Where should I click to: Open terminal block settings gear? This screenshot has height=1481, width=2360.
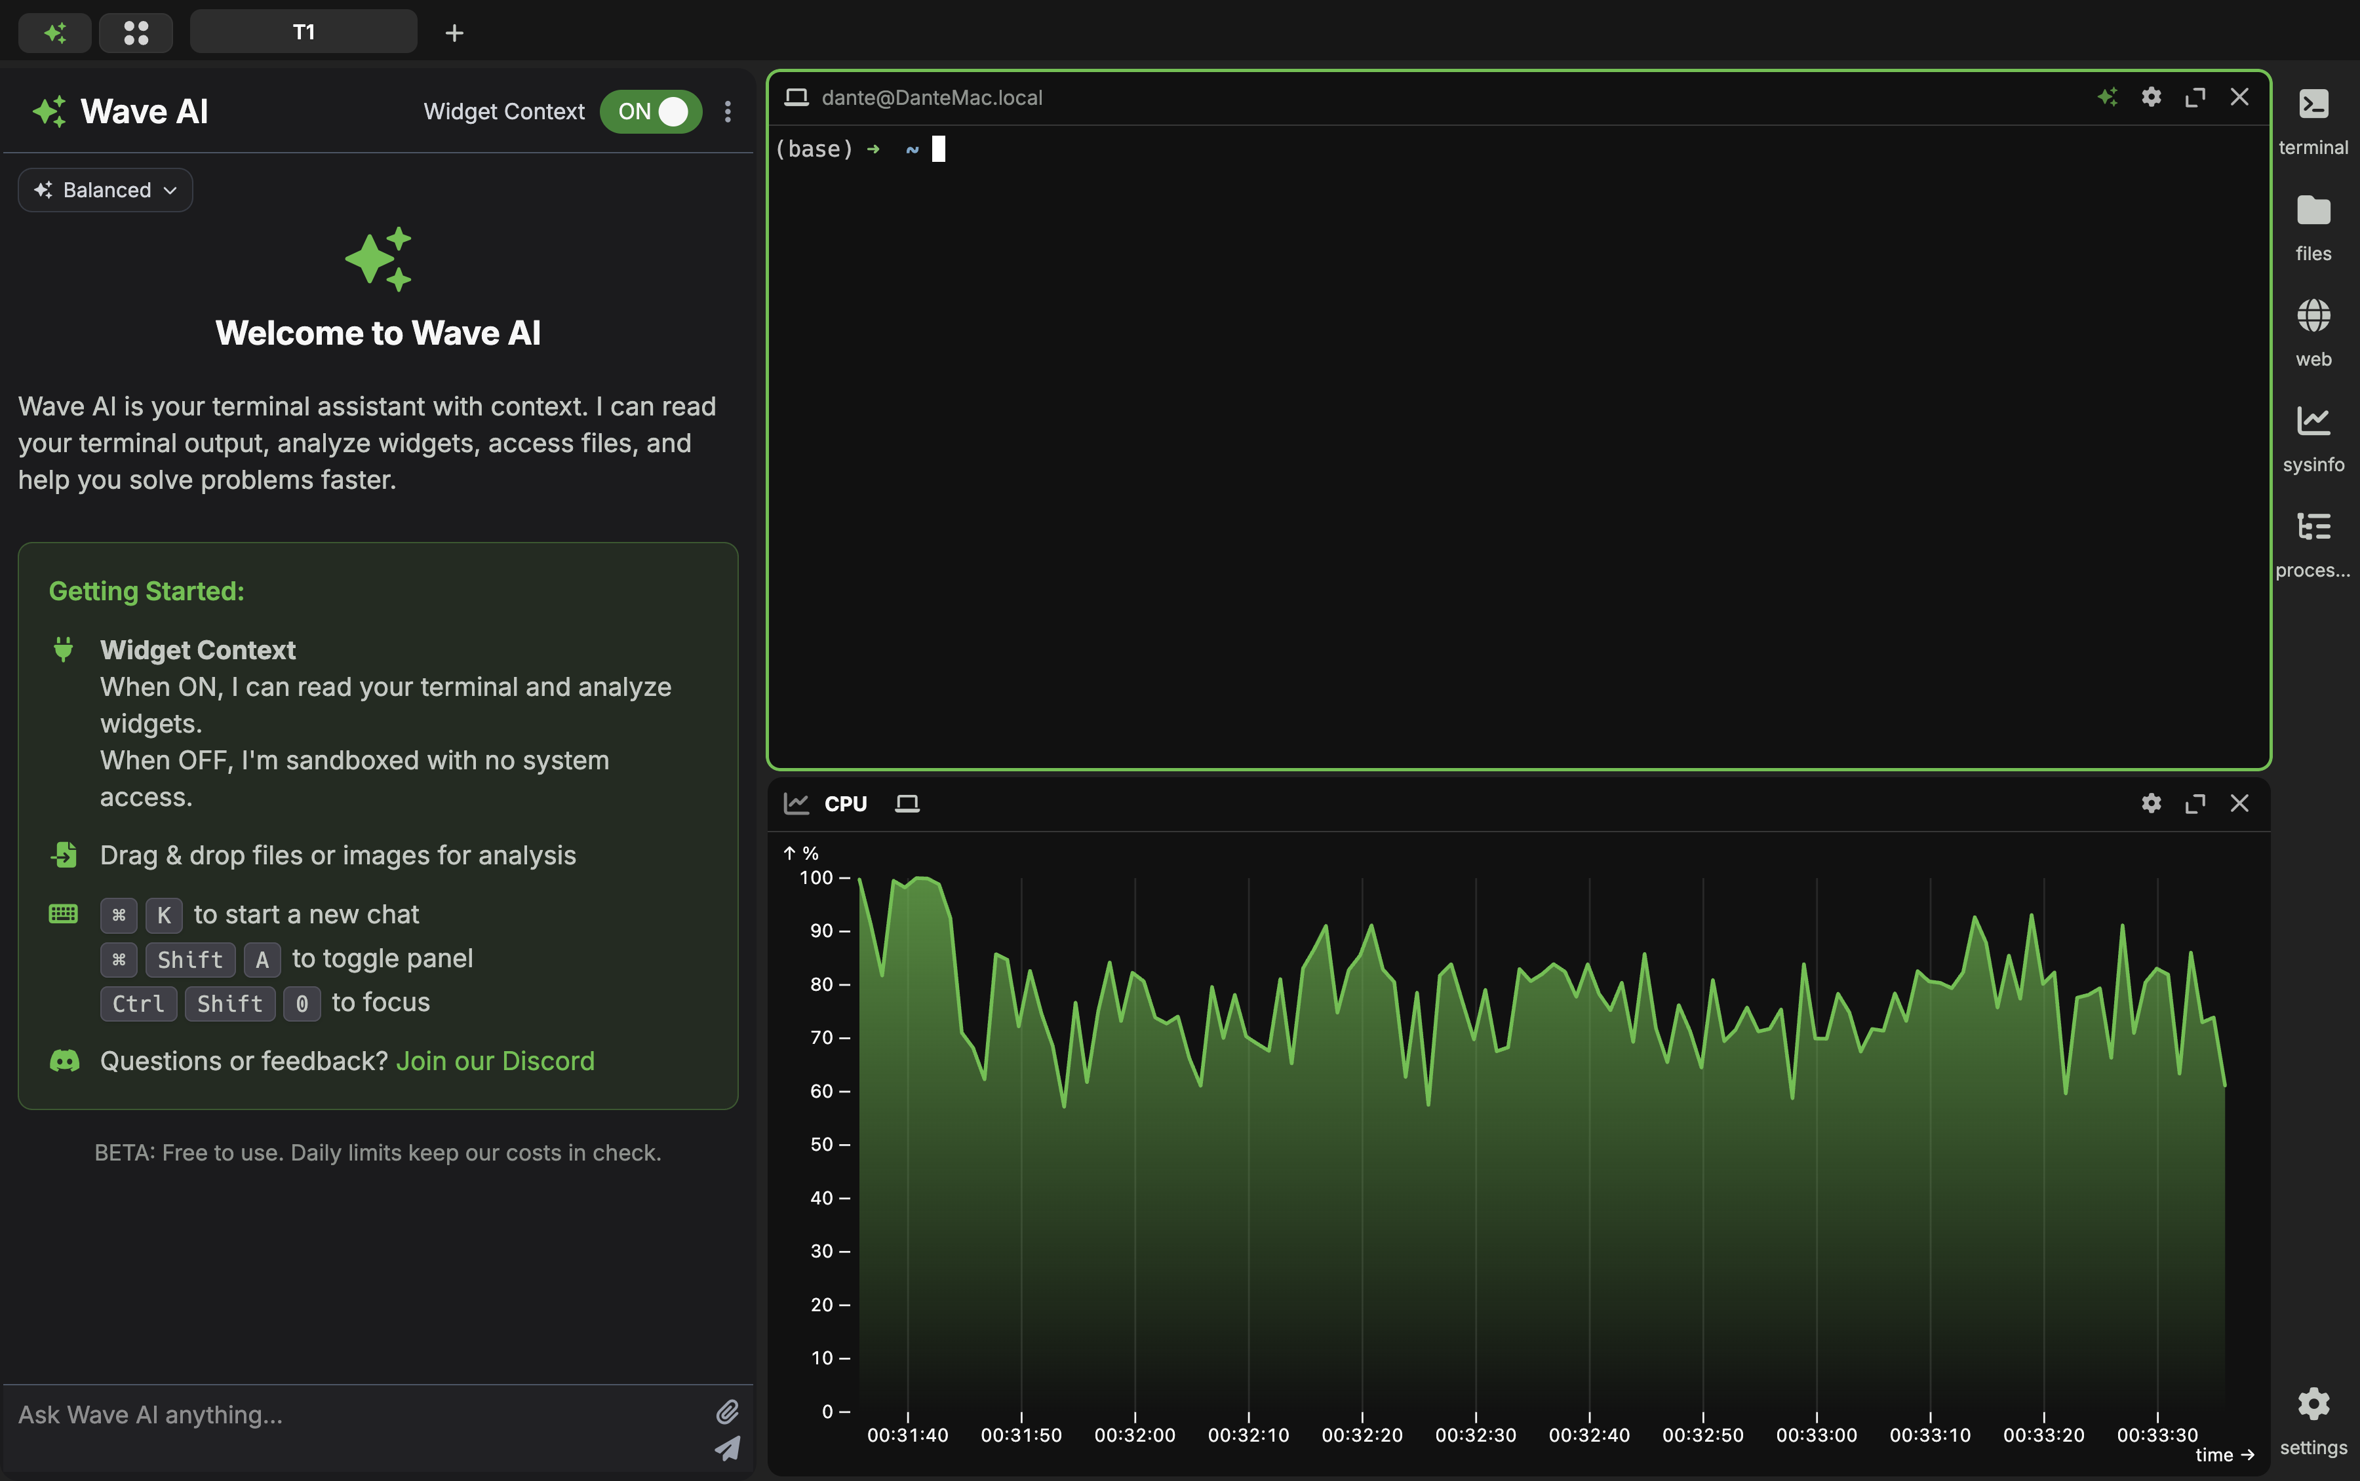pyautogui.click(x=2152, y=97)
